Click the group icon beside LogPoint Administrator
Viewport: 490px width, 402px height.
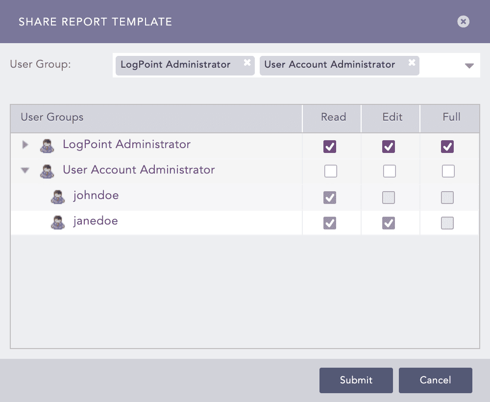click(x=47, y=145)
